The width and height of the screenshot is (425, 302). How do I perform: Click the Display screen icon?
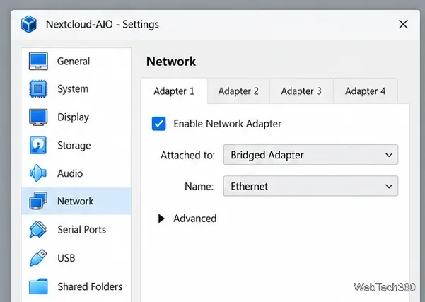pos(38,117)
